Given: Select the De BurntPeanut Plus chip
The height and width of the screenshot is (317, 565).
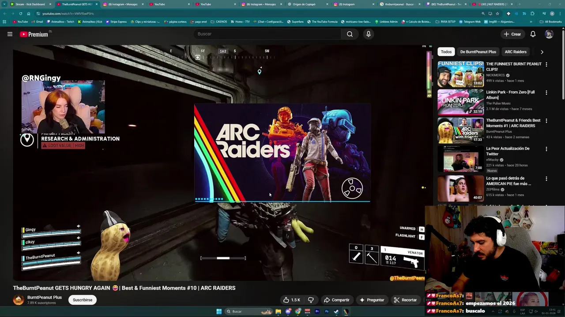Looking at the screenshot, I should tap(478, 52).
